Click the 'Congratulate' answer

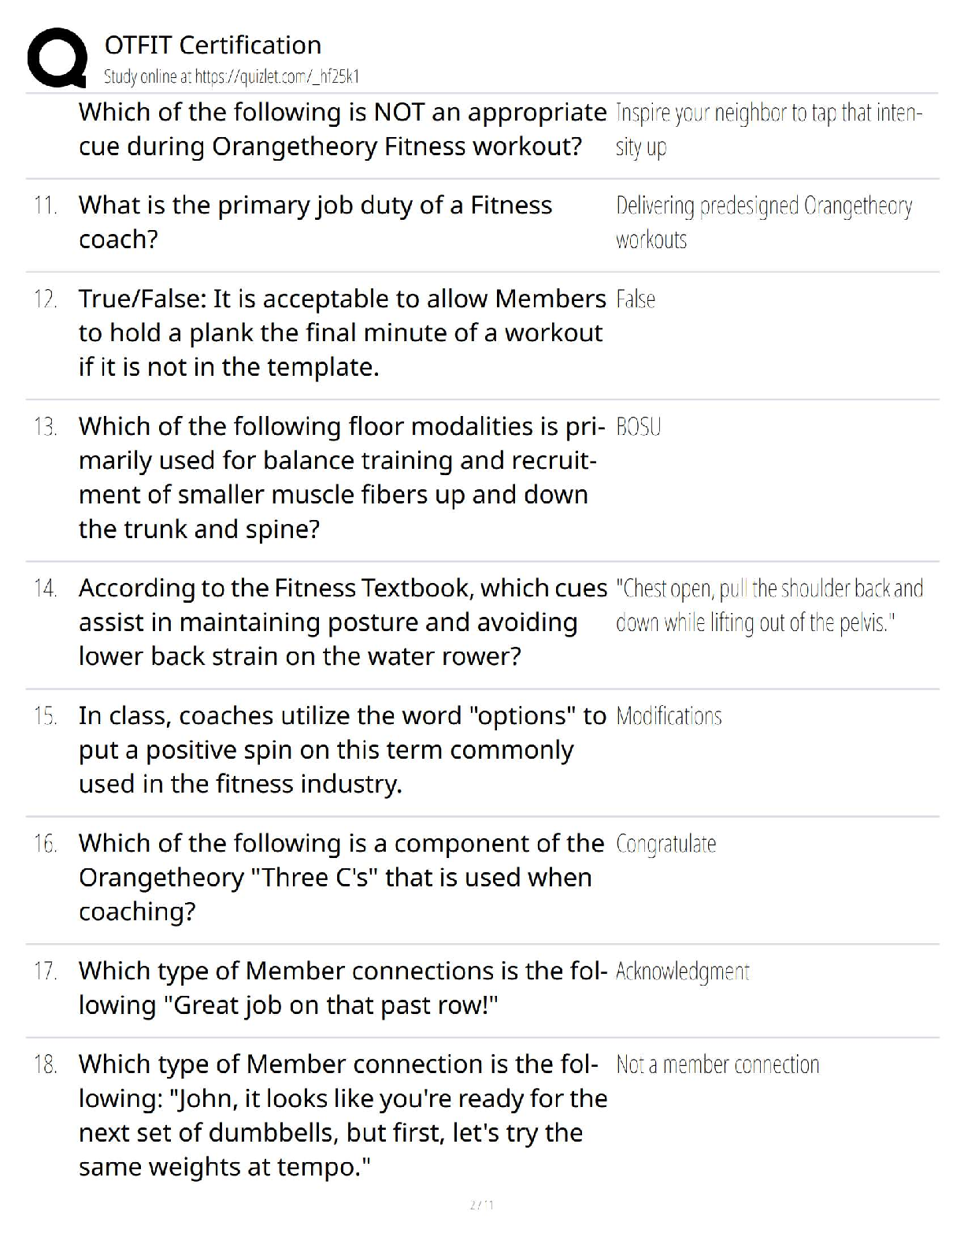(x=666, y=844)
